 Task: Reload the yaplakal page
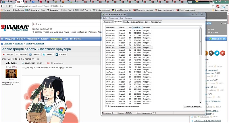[x=10, y=6]
